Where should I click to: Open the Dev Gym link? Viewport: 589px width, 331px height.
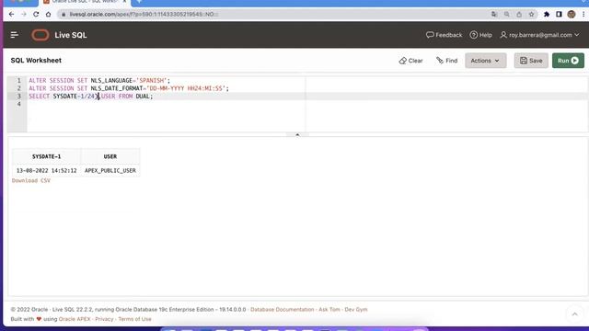pyautogui.click(x=356, y=310)
